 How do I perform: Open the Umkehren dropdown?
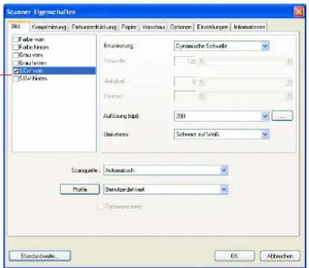222,135
